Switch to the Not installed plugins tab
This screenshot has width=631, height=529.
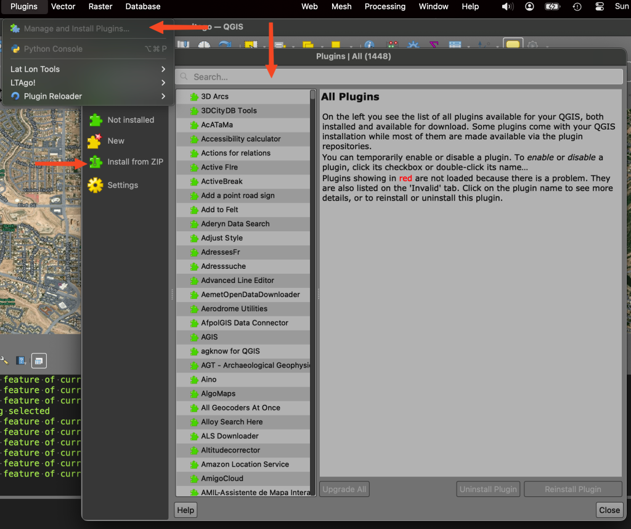pyautogui.click(x=125, y=120)
